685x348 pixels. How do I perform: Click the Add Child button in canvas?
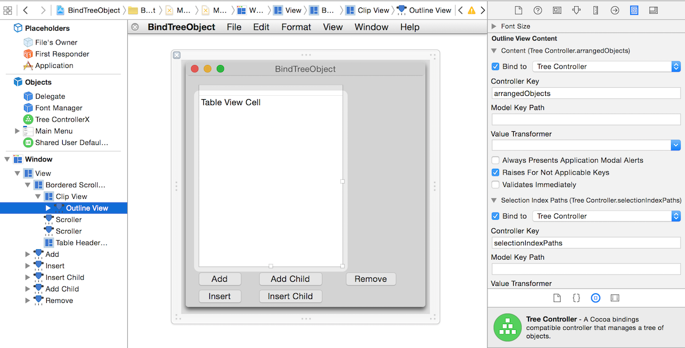coord(291,278)
